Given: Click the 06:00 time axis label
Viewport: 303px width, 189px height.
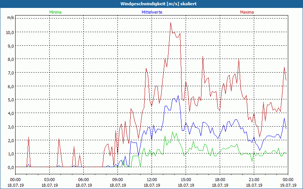Looking at the screenshot, I should [83, 180].
